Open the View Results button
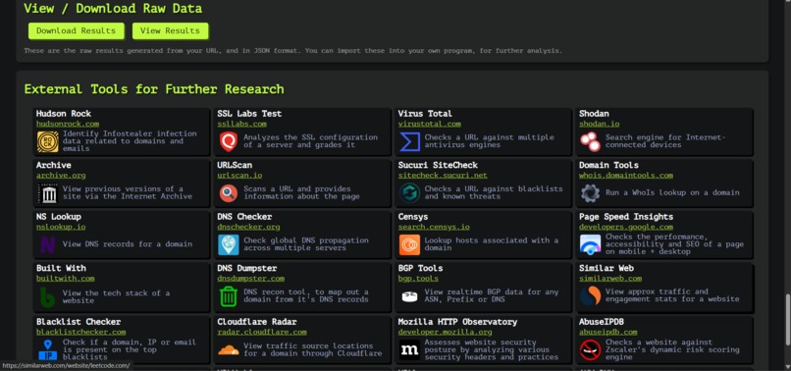 [x=170, y=30]
